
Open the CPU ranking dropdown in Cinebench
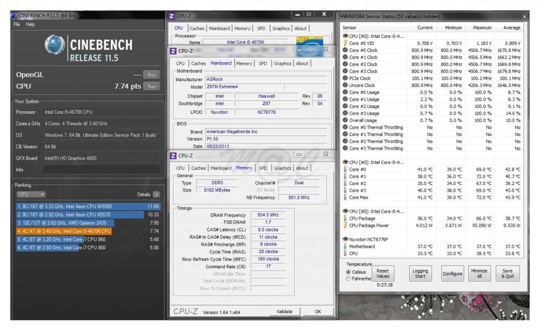pos(31,195)
